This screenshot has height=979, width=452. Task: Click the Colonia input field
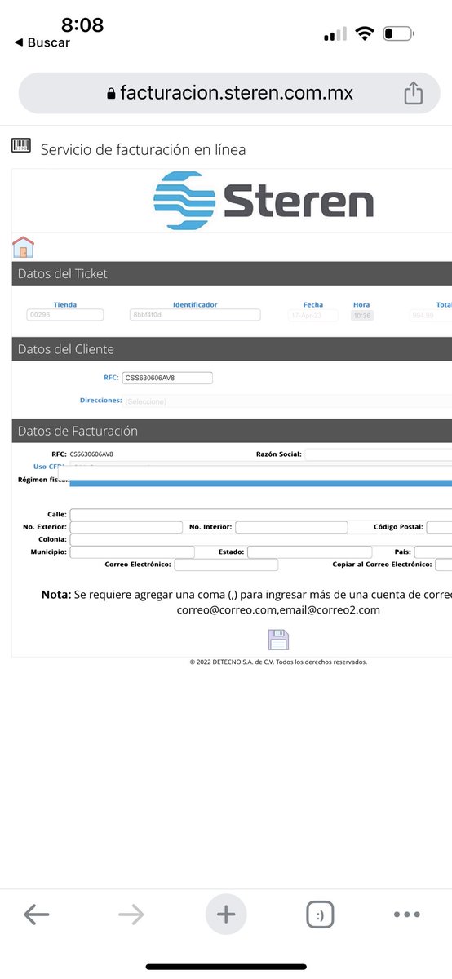pyautogui.click(x=261, y=540)
